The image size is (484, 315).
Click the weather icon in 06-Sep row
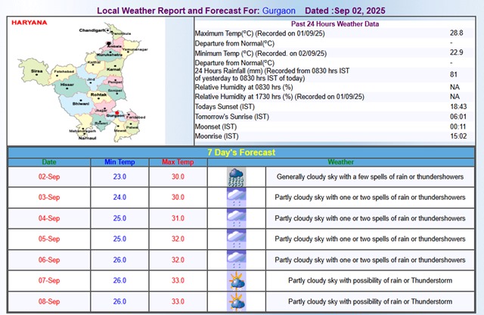pyautogui.click(x=237, y=260)
